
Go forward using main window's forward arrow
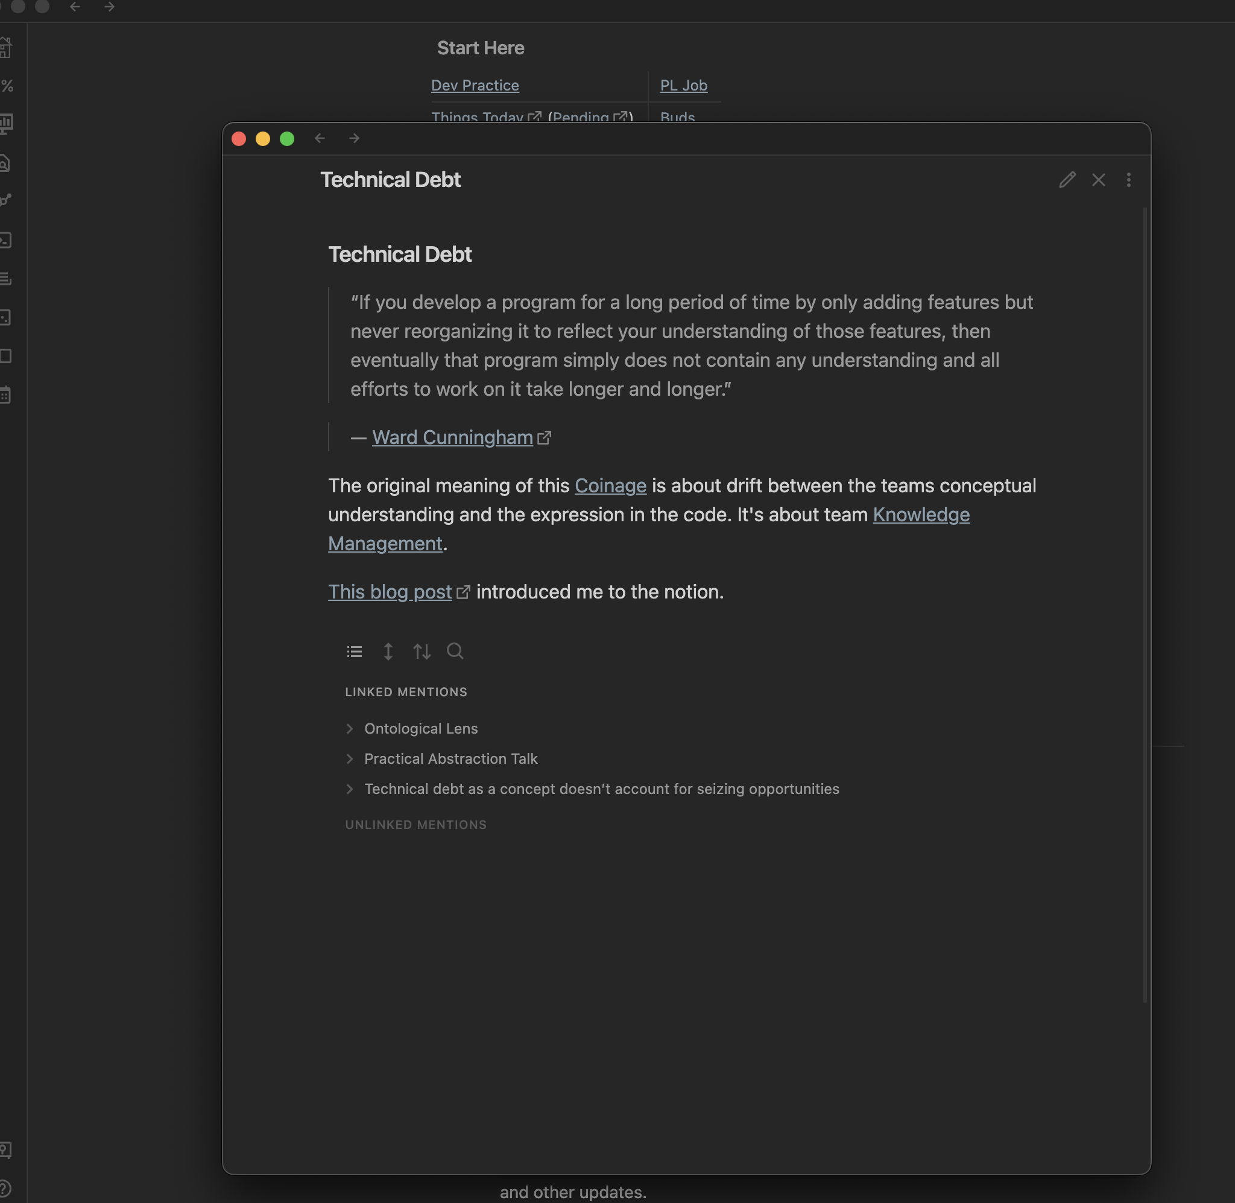pyautogui.click(x=109, y=7)
